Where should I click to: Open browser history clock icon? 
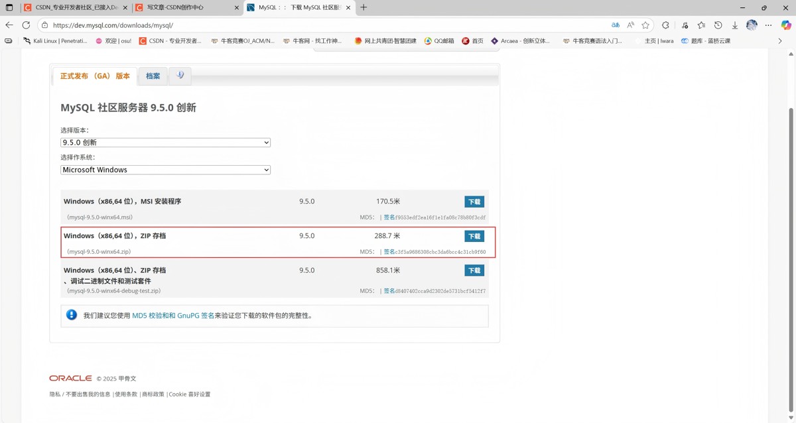pyautogui.click(x=718, y=25)
